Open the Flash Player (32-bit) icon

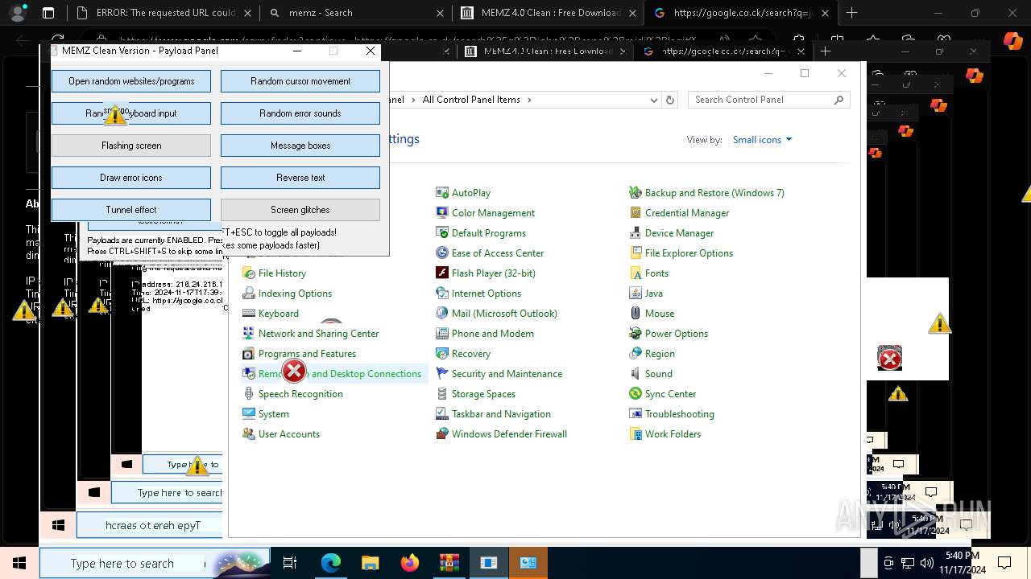tap(442, 273)
